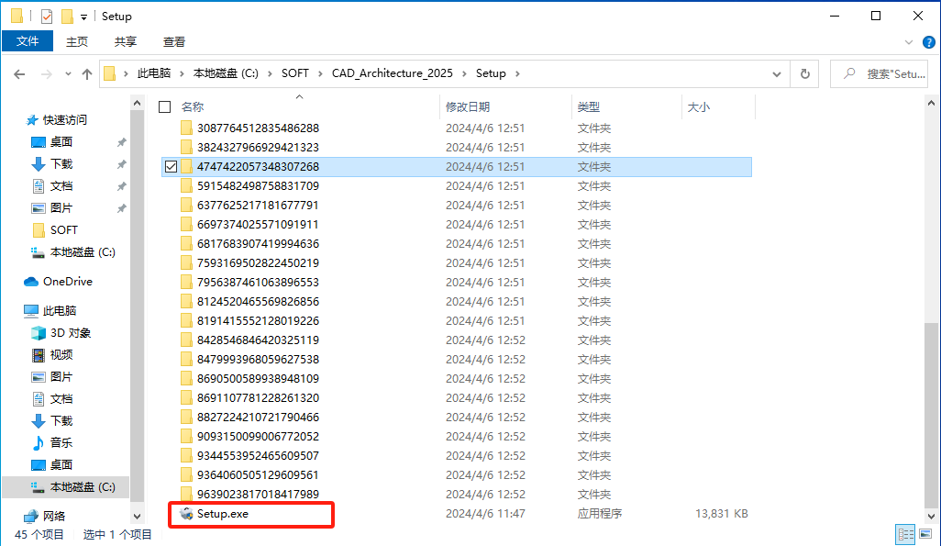Click the file list vertical scrollbar thumb
This screenshot has height=546, width=941.
coord(932,415)
